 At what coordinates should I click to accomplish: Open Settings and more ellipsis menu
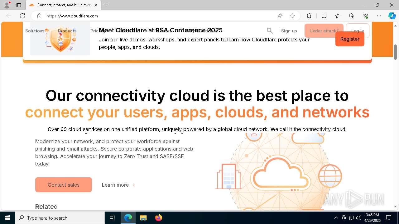[x=379, y=16]
